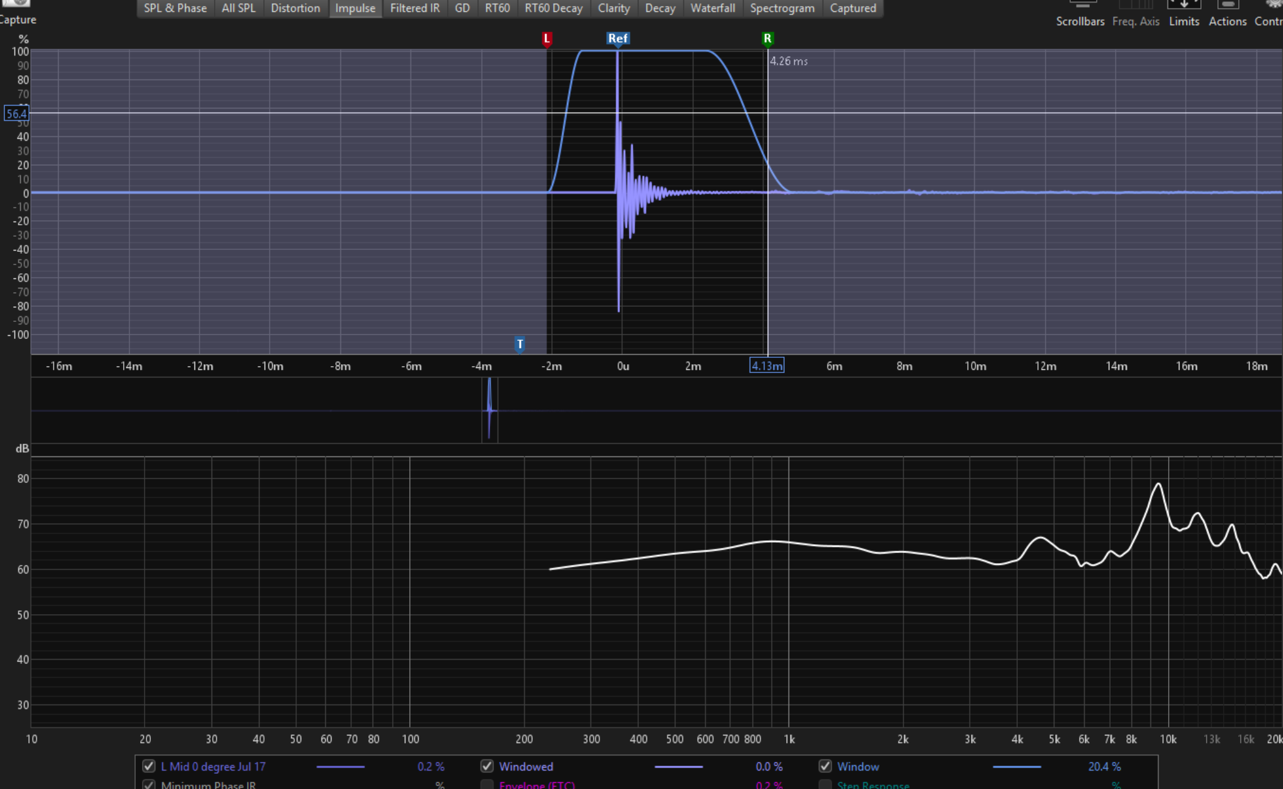The image size is (1283, 789).
Task: Toggle L Mid 0 degree Jul 17 trace checkbox
Action: point(149,766)
